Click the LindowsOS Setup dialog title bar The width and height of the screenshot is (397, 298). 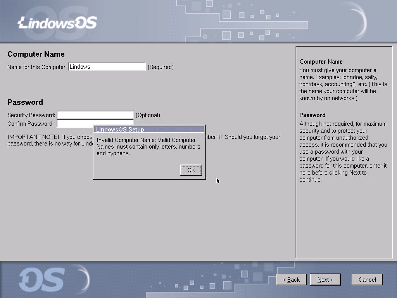point(149,129)
